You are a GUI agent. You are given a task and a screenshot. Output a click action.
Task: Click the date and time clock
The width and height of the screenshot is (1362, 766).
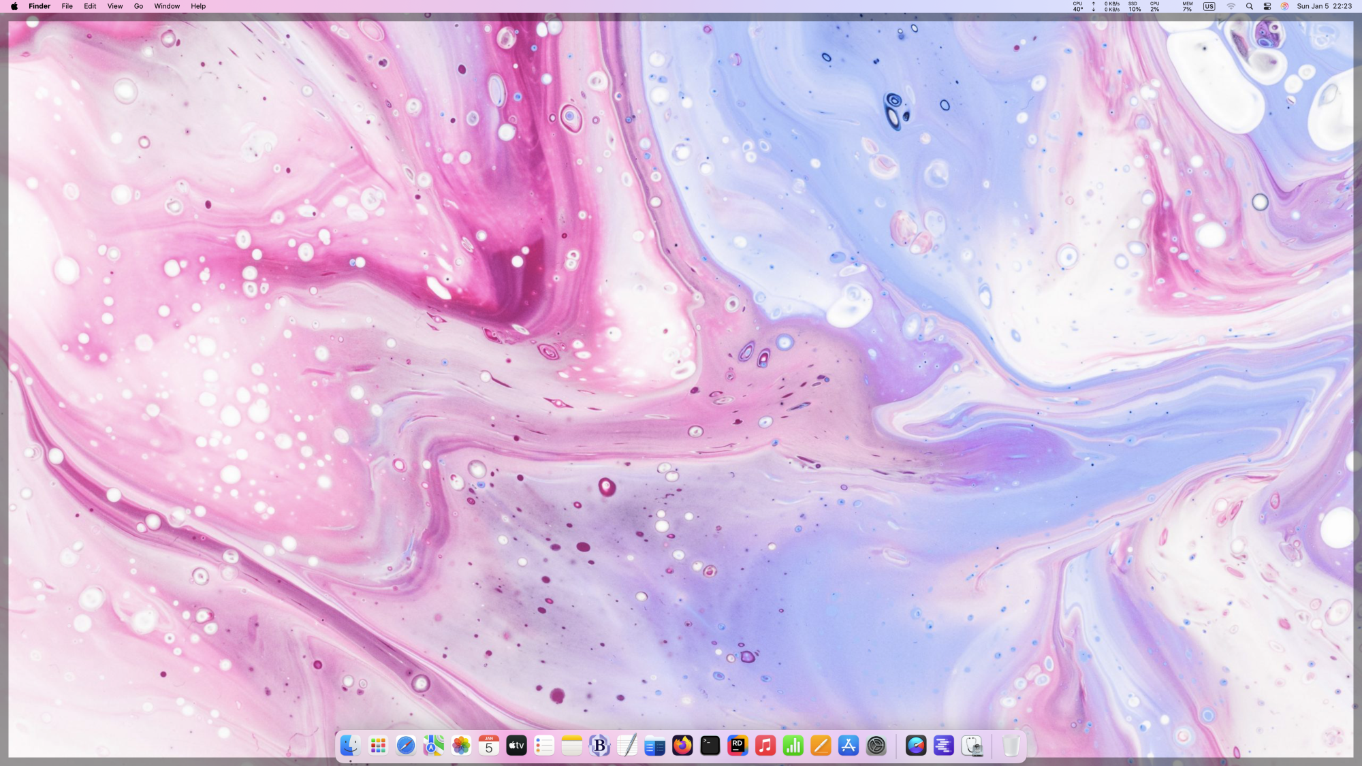coord(1324,6)
